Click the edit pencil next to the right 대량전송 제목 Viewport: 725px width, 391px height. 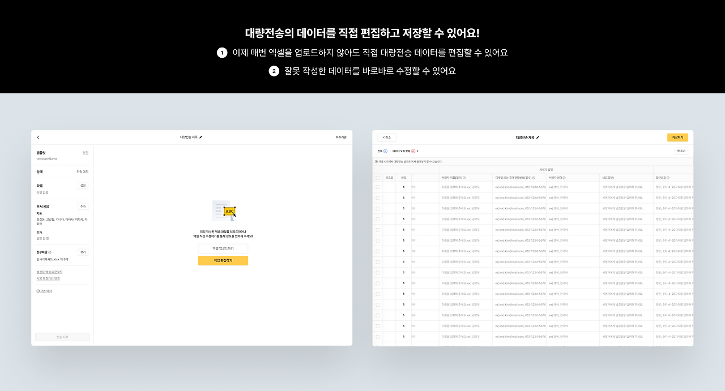point(539,138)
